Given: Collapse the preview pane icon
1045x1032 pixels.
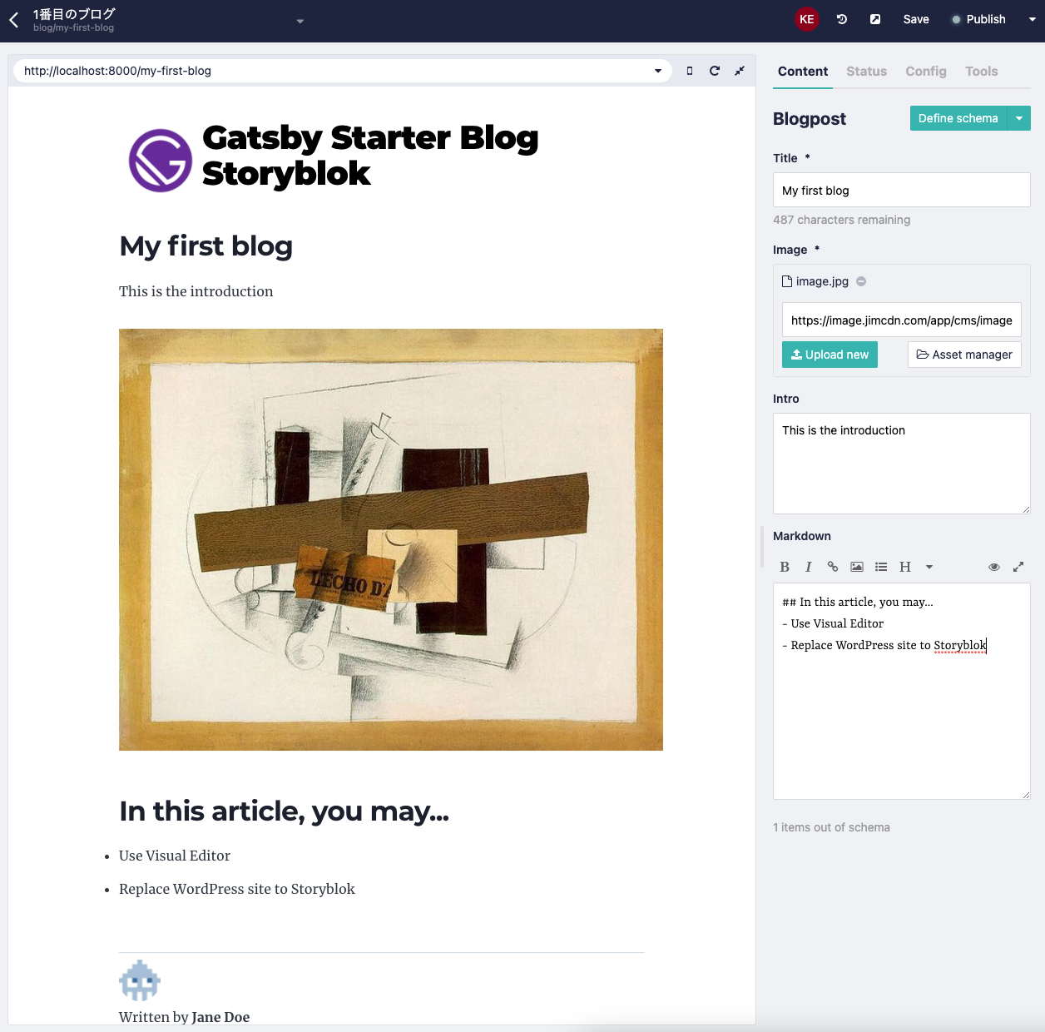Looking at the screenshot, I should 739,71.
